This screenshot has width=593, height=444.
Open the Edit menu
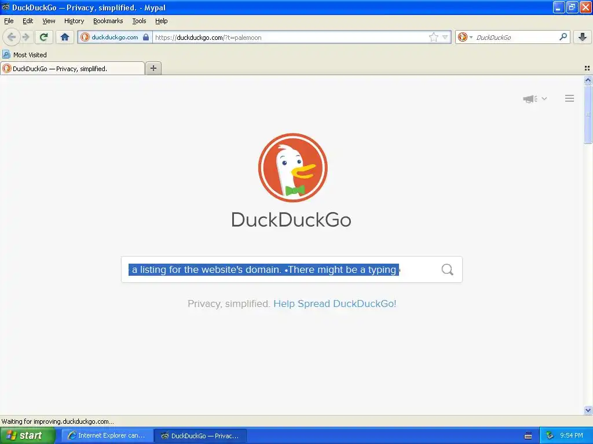click(28, 21)
